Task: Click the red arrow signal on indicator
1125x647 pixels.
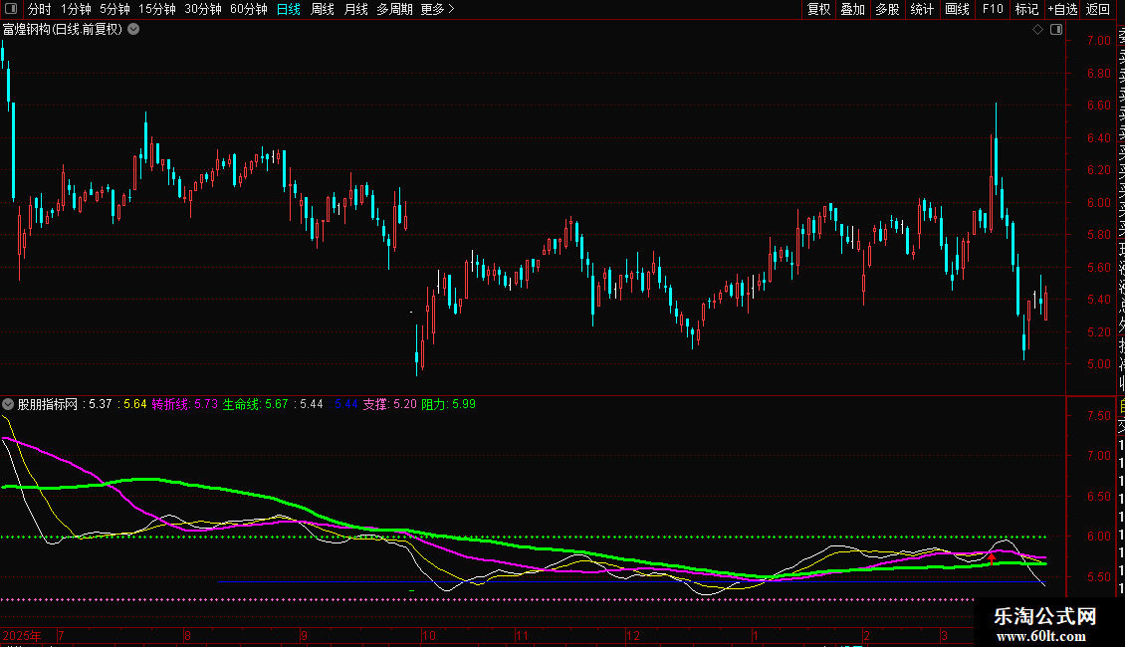Action: [992, 558]
